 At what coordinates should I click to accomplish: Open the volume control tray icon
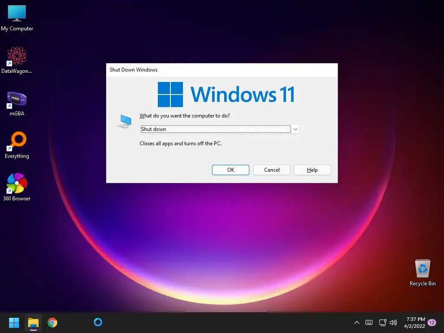tap(393, 323)
